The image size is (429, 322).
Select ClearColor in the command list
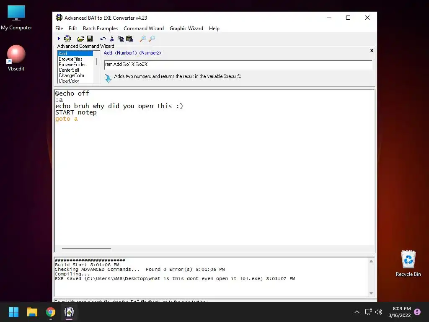(x=75, y=81)
